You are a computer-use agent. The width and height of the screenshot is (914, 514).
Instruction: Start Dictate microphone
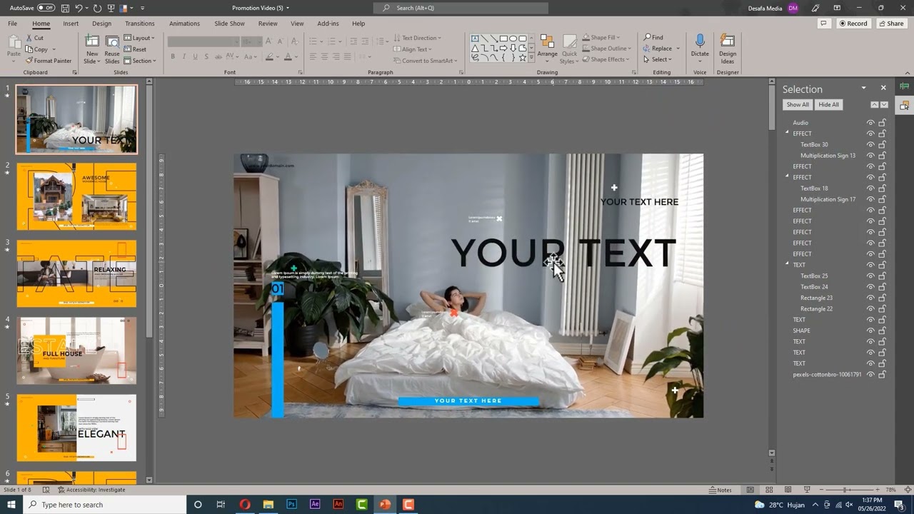700,46
